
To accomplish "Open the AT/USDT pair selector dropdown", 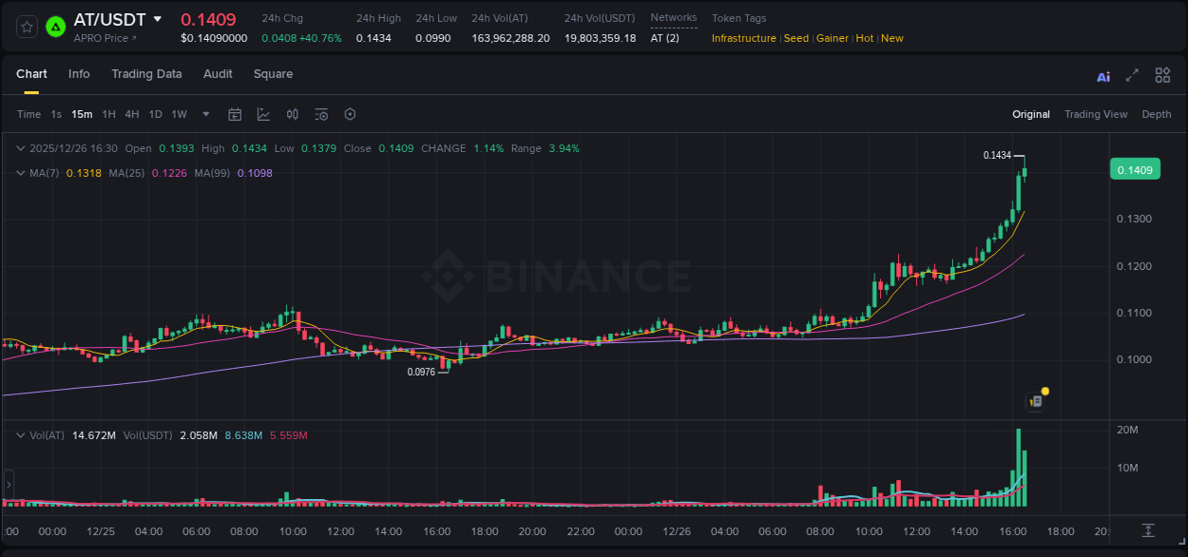I will point(112,19).
